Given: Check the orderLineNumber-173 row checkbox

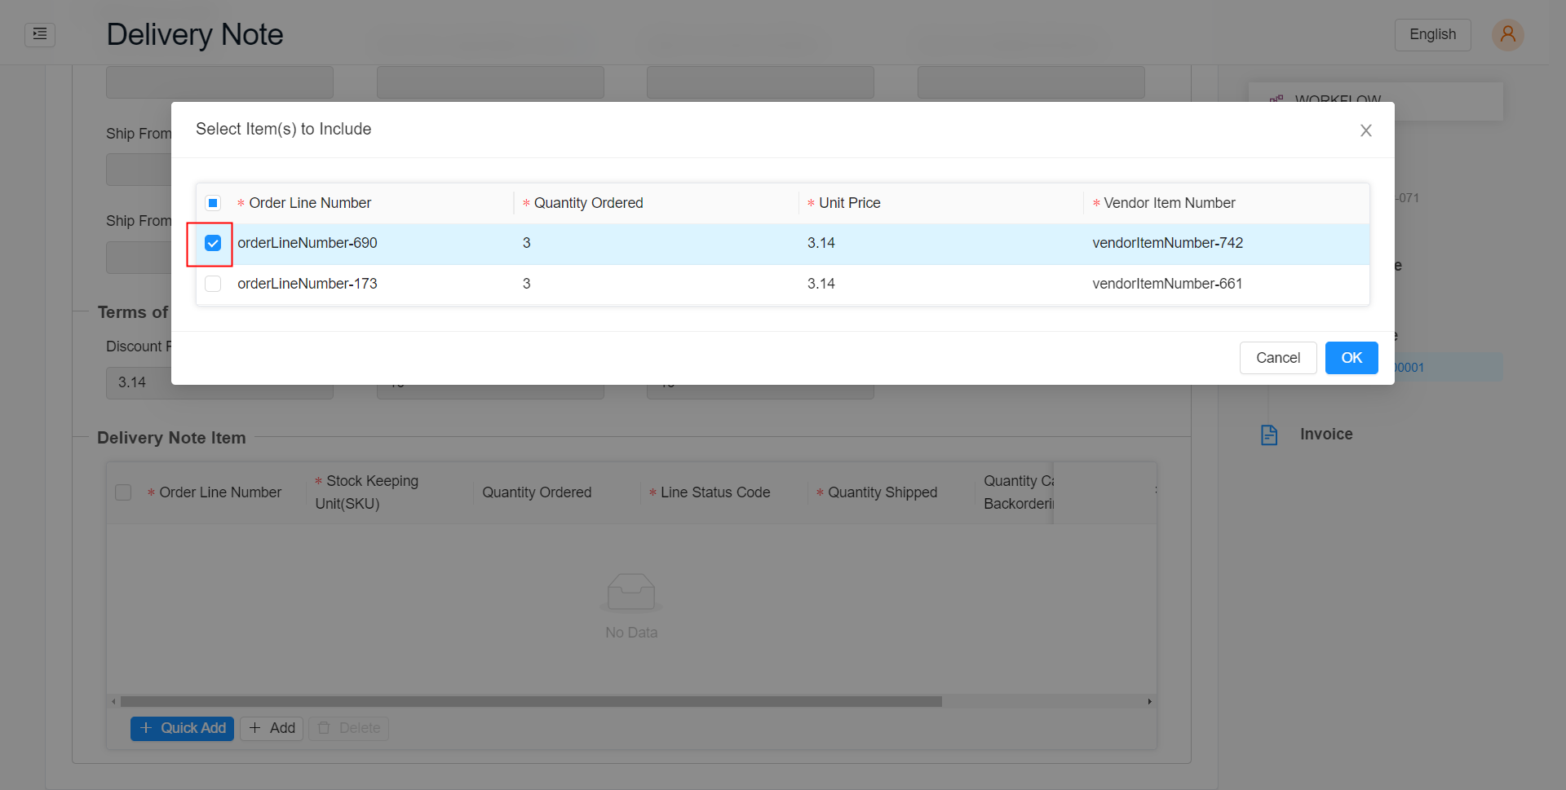Looking at the screenshot, I should click(x=213, y=284).
